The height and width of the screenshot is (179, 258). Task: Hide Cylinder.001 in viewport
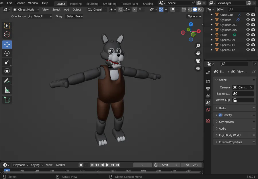(248, 25)
